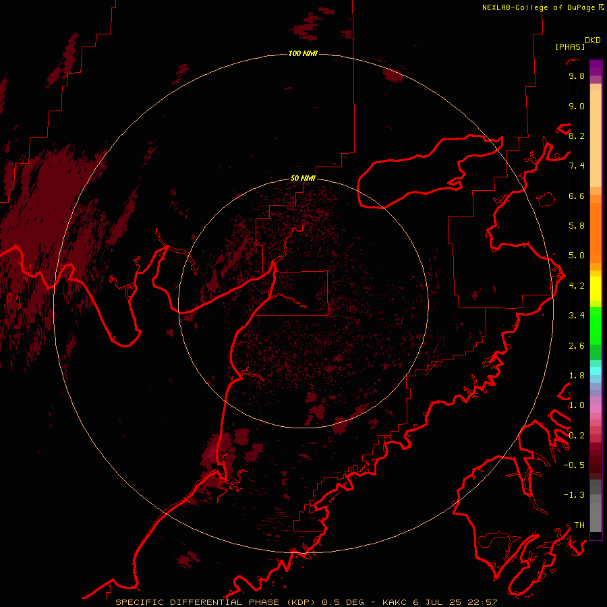607x607 pixels.
Task: Pick the large peach band in the color bar
Action: (x=596, y=138)
